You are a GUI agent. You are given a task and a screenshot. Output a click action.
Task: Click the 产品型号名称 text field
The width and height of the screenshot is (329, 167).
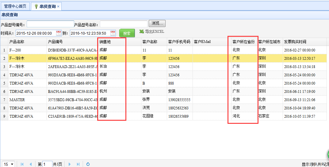(124, 24)
